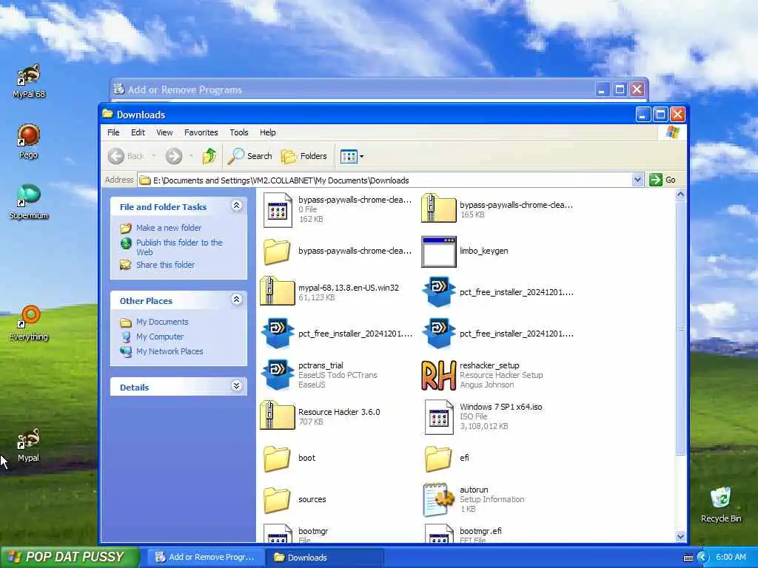Open the Help menu
Viewport: 758px width, 568px height.
(267, 132)
